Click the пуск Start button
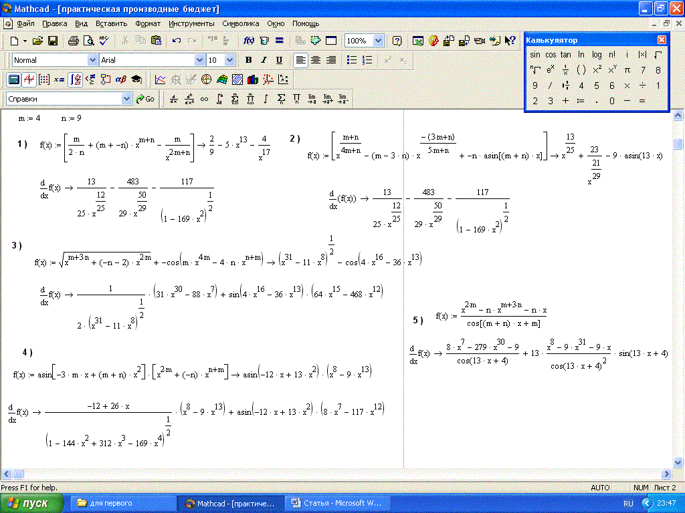The height and width of the screenshot is (513, 685). click(x=32, y=503)
